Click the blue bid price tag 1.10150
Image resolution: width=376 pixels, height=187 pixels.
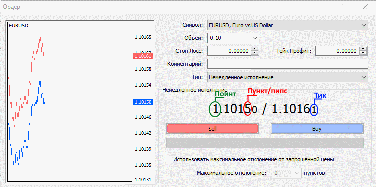(142, 102)
